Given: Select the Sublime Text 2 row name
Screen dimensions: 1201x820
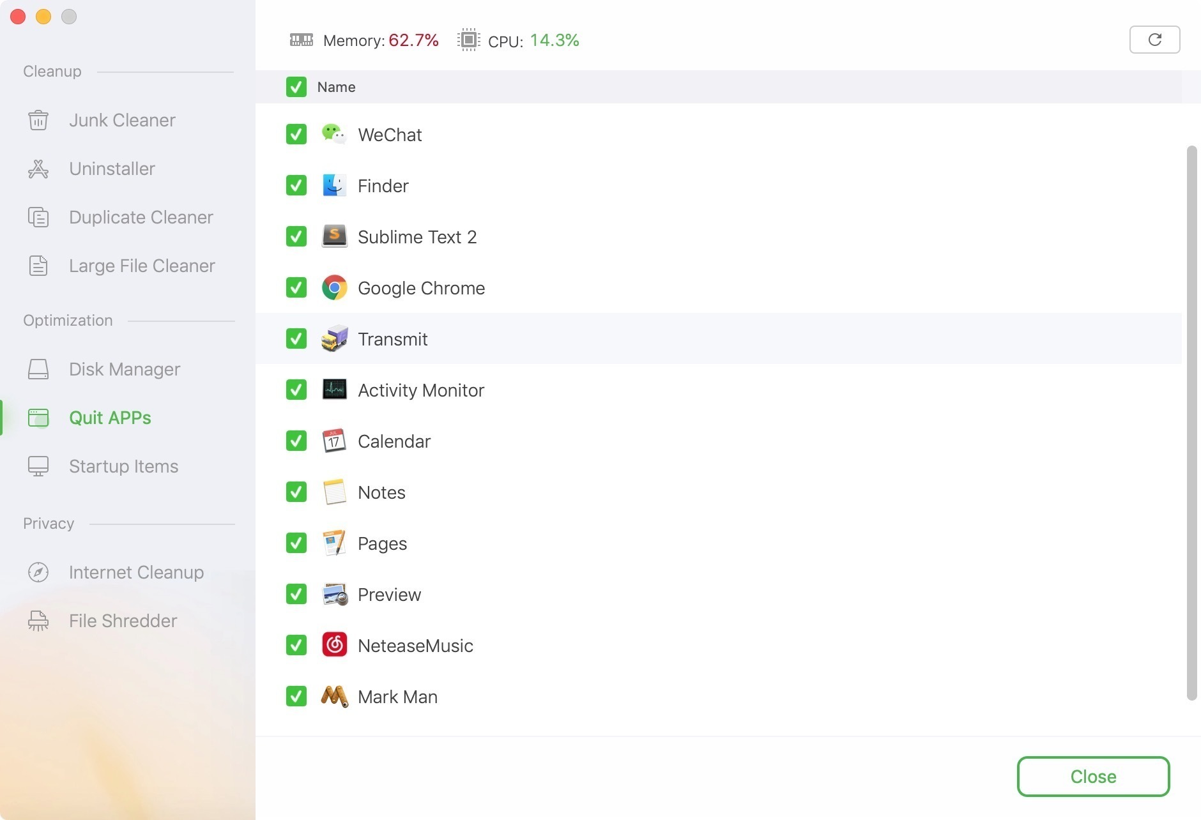Looking at the screenshot, I should [417, 237].
